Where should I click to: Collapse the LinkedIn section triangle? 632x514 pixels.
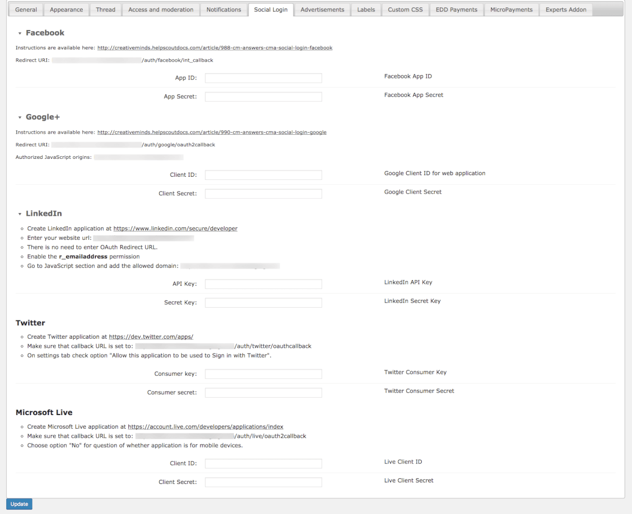coord(20,214)
